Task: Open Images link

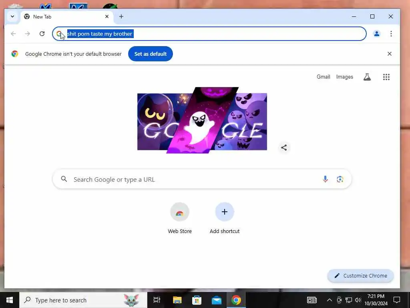Action: pos(344,77)
